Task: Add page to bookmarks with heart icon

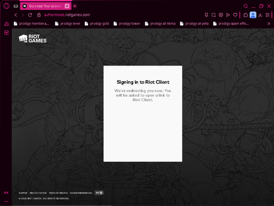Action: (235, 15)
